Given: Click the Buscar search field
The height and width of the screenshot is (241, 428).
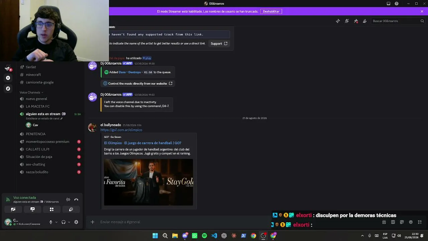Looking at the screenshot, I should 398,21.
